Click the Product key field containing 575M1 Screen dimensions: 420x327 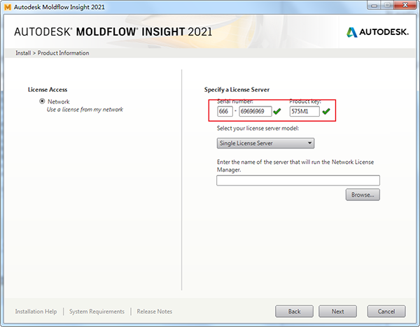tap(304, 111)
